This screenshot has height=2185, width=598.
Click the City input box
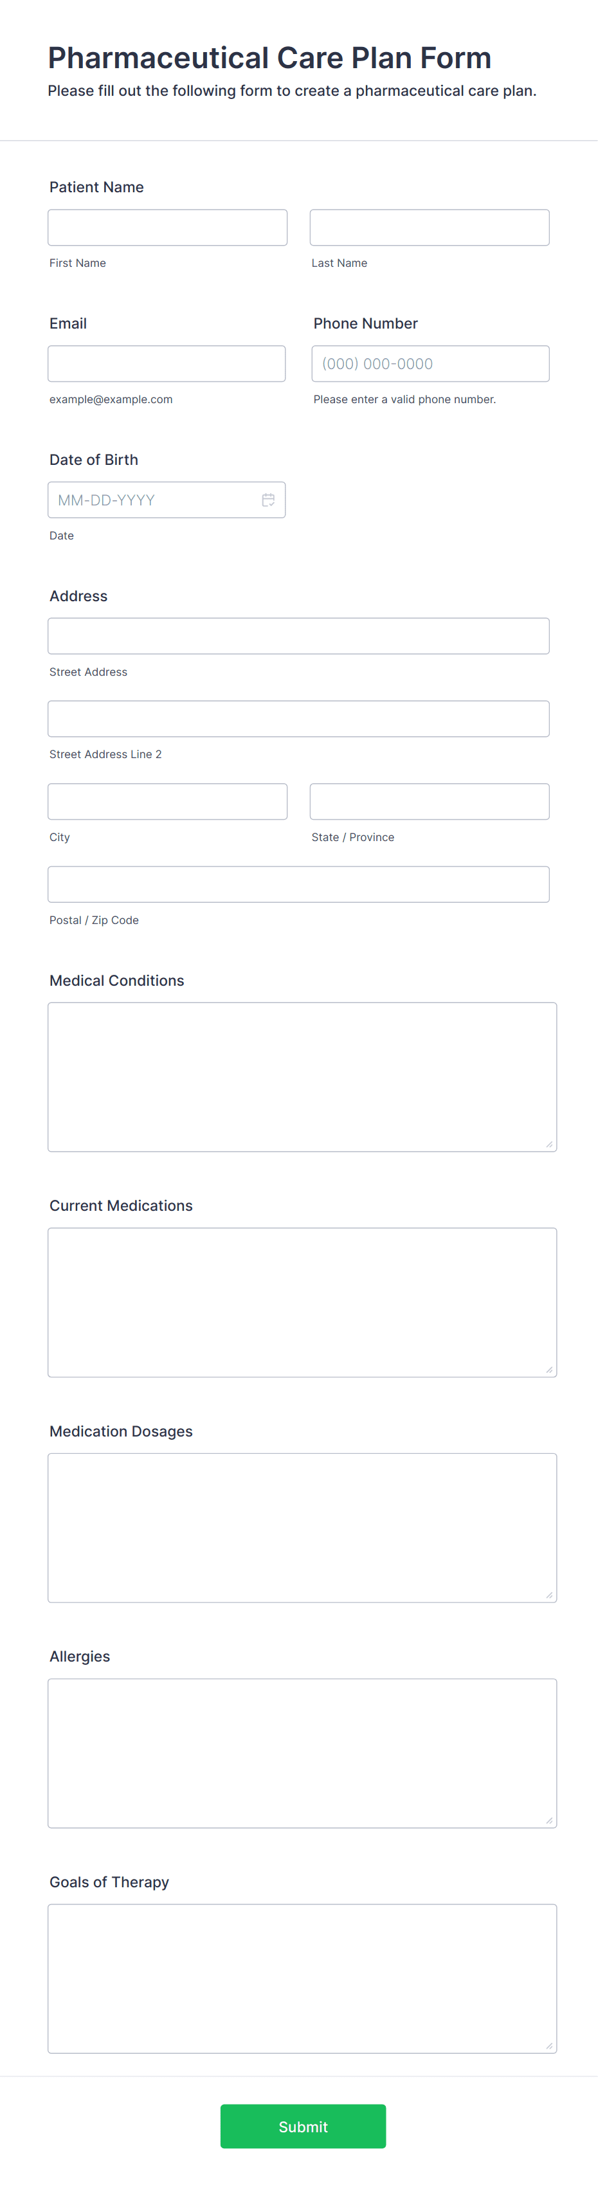[167, 801]
